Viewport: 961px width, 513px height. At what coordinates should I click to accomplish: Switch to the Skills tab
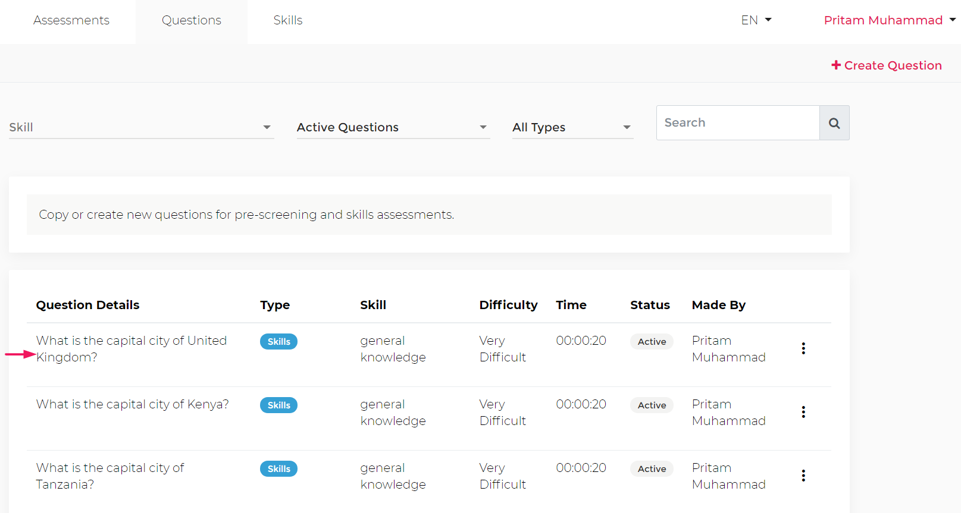(288, 20)
